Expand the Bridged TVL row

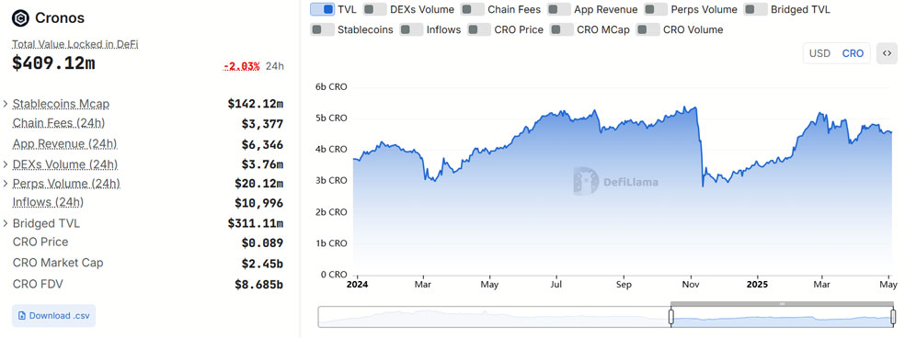pyautogui.click(x=6, y=223)
